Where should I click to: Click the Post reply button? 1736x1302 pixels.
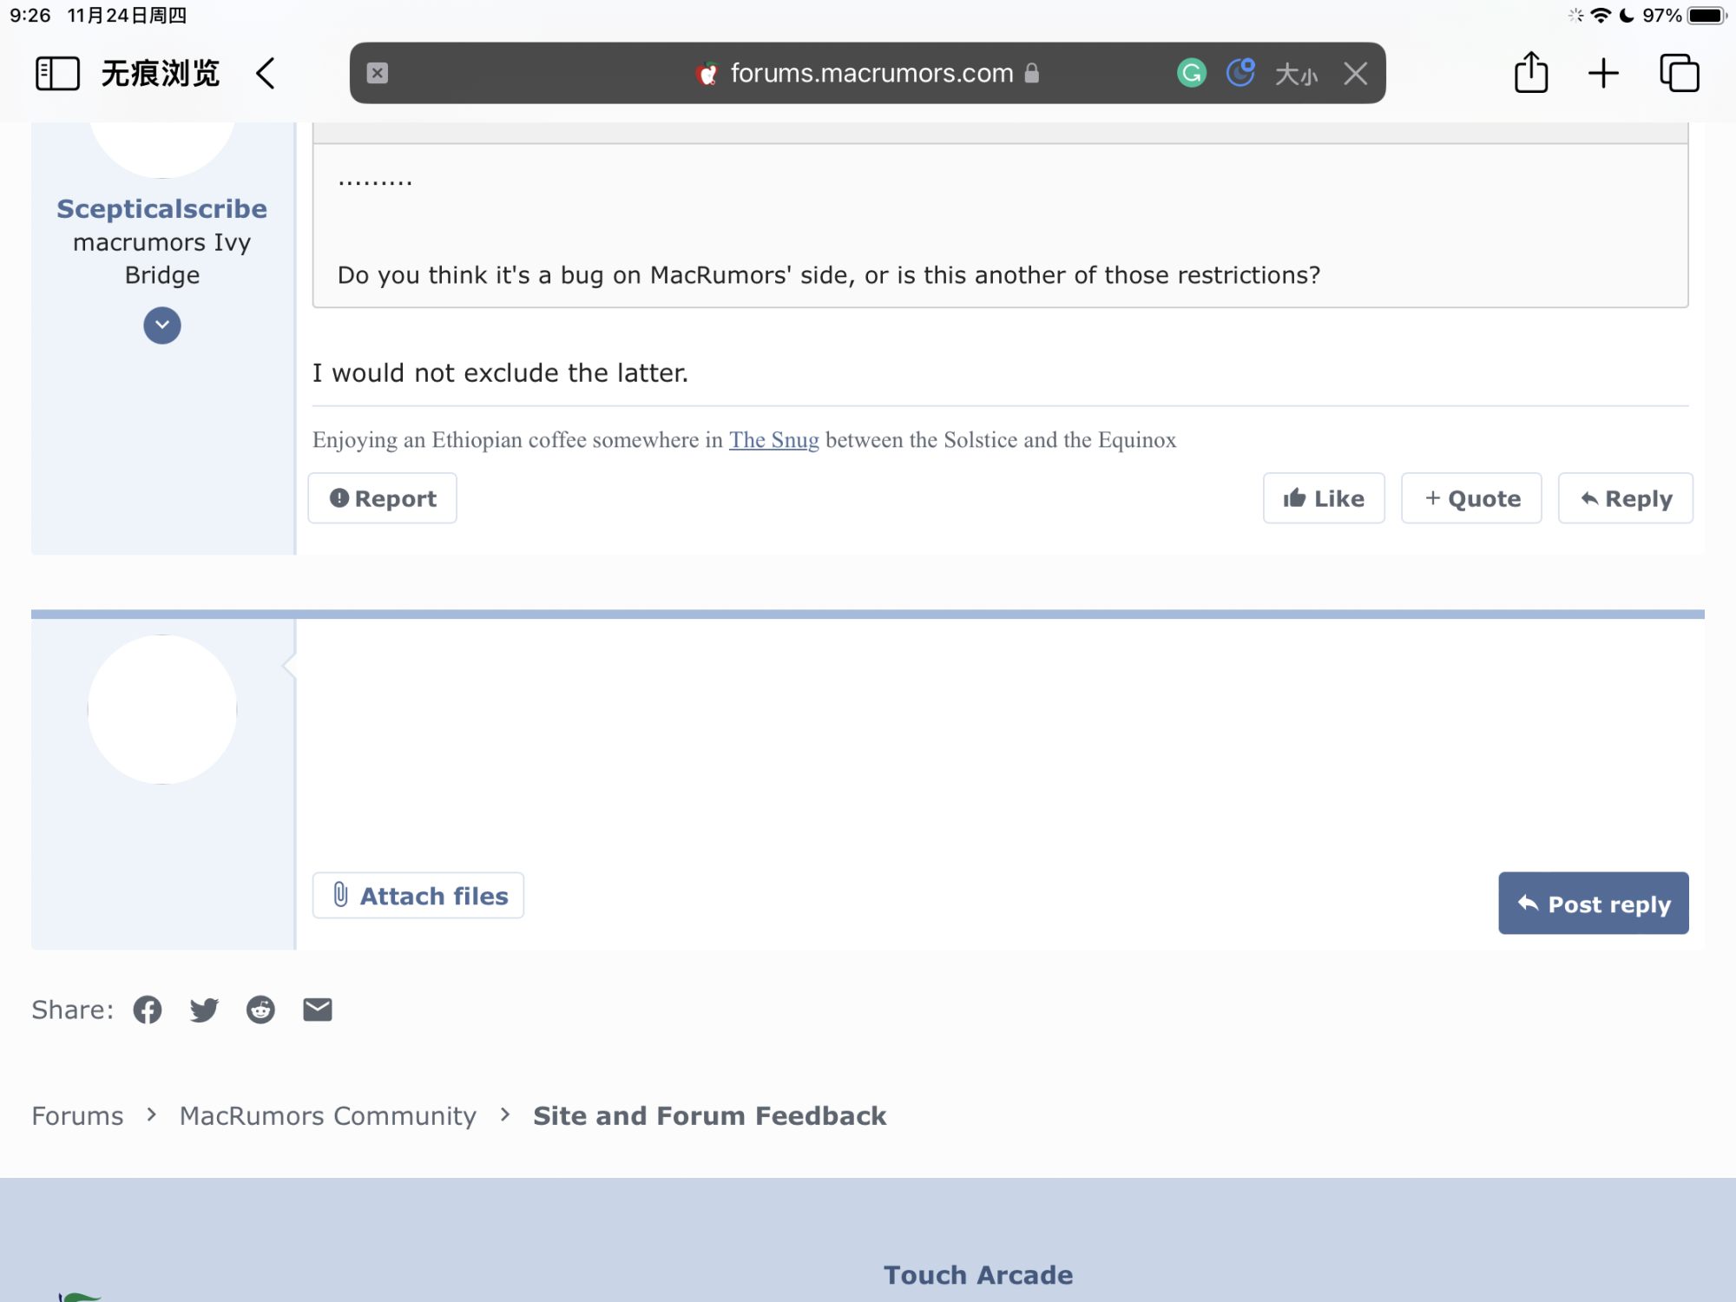(x=1593, y=904)
